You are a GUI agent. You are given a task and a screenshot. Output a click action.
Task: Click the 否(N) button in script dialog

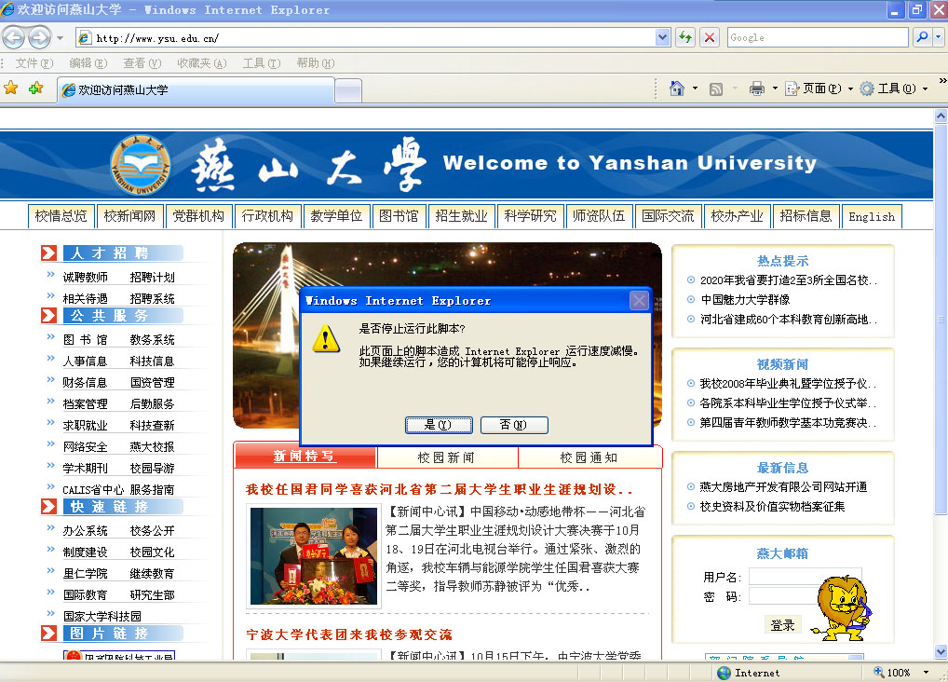point(514,425)
